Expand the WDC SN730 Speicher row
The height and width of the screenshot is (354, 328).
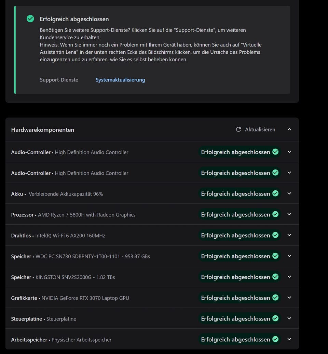[x=289, y=256]
